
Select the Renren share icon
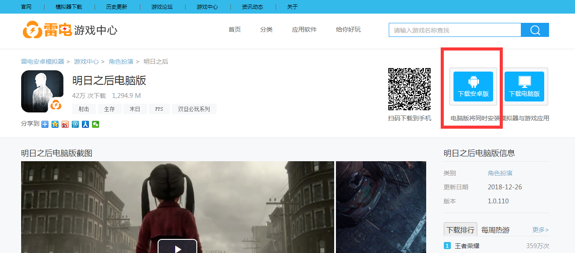point(85,124)
